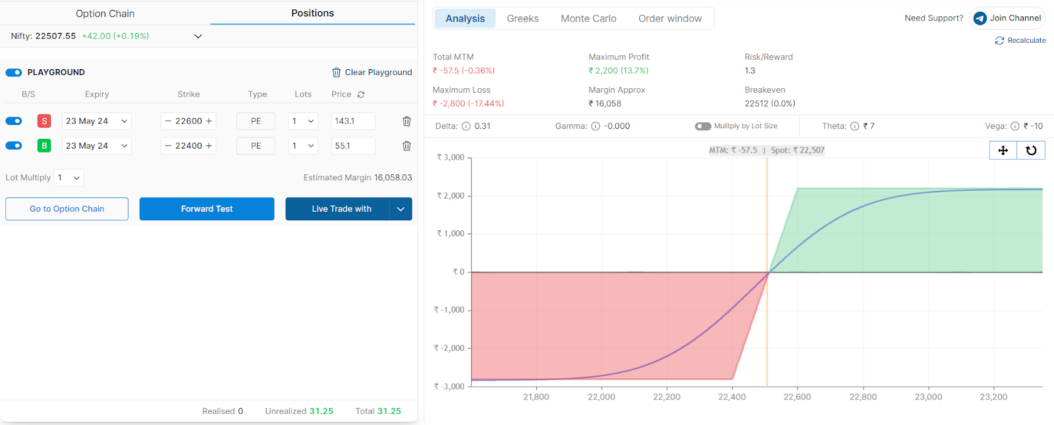Image resolution: width=1054 pixels, height=425 pixels.
Task: Click Maximum Loss value ₹ -2,800
Action: (x=468, y=104)
